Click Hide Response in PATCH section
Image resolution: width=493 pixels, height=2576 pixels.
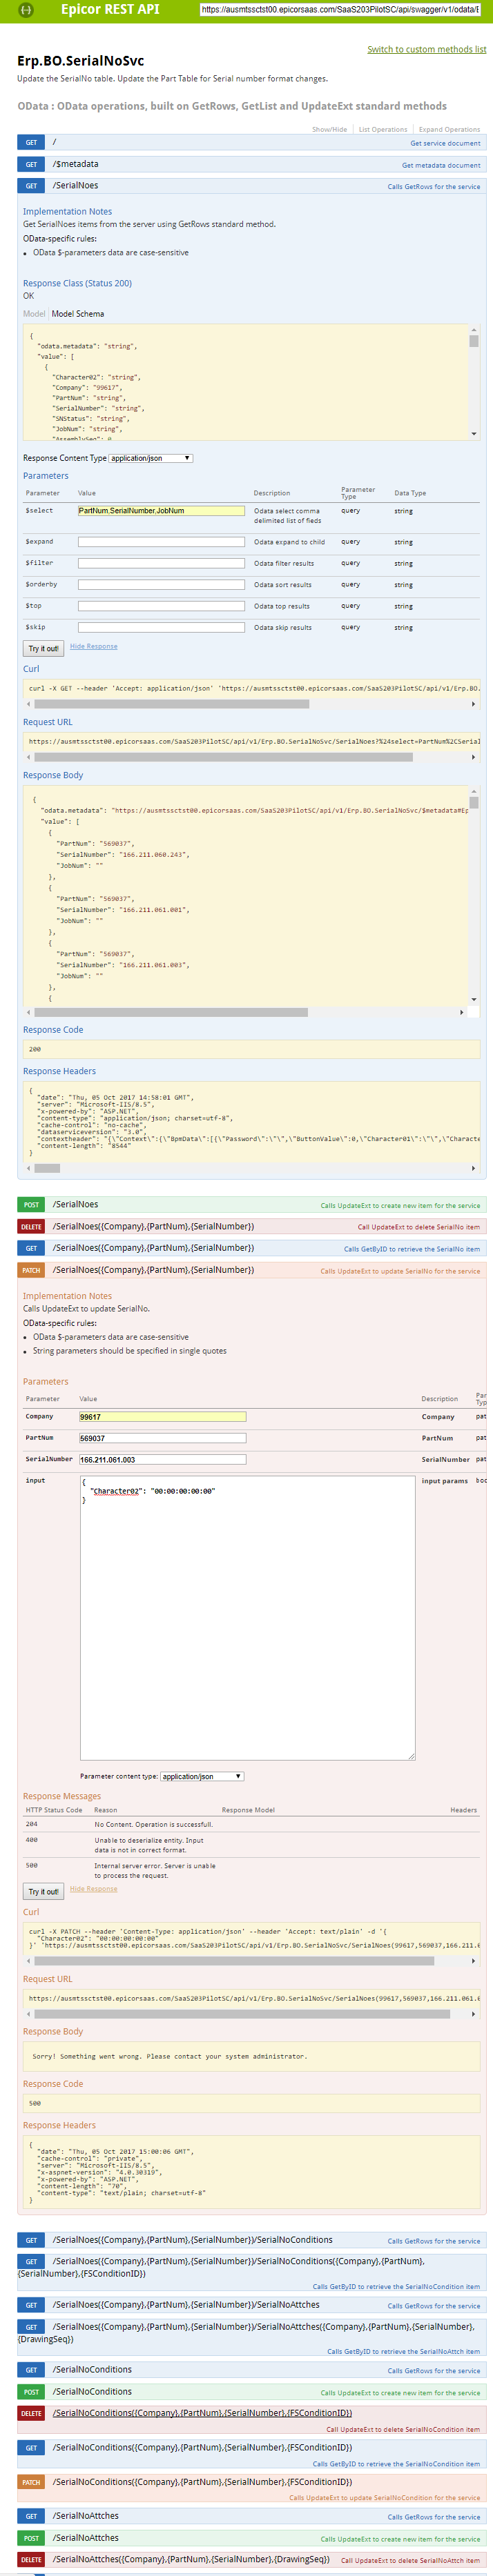pos(94,1889)
